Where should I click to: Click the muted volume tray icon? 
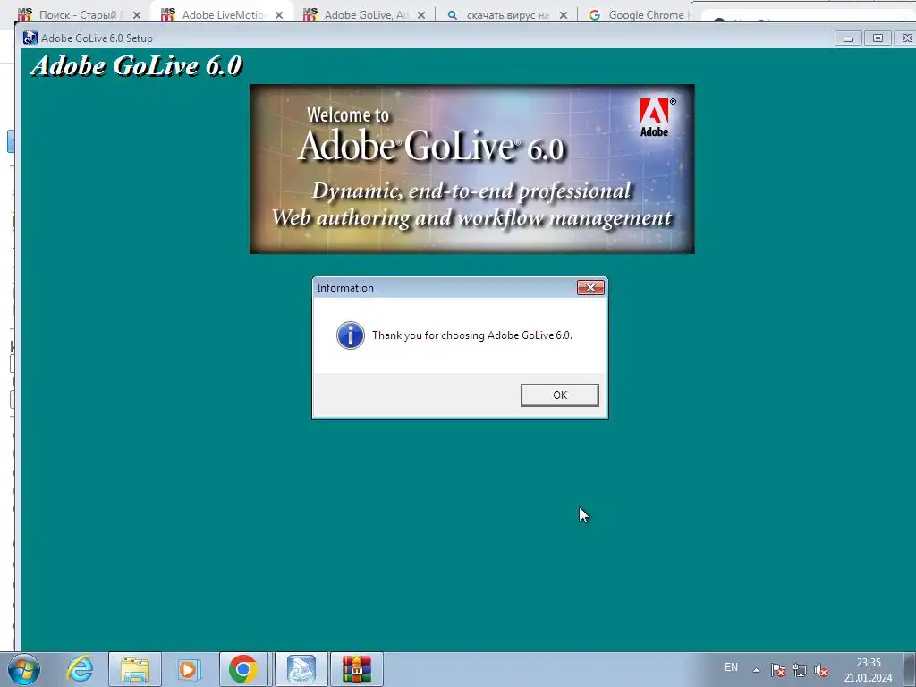(821, 670)
